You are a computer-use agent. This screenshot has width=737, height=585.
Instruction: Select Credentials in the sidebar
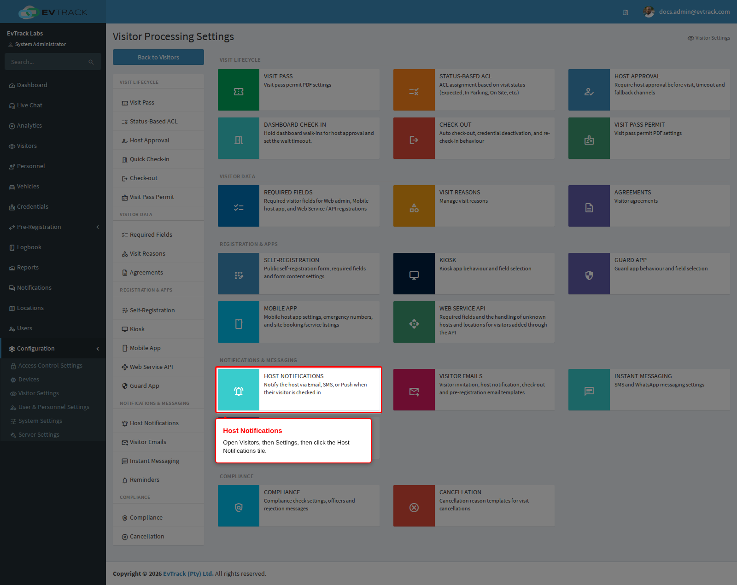coord(53,207)
